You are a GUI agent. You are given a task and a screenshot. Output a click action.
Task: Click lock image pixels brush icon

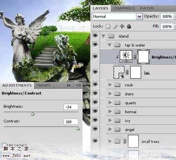[115, 26]
